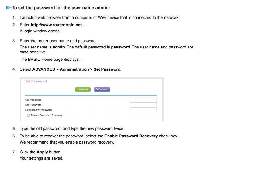Click into the Set Password input field
253x171 pixels.
click(x=143, y=105)
